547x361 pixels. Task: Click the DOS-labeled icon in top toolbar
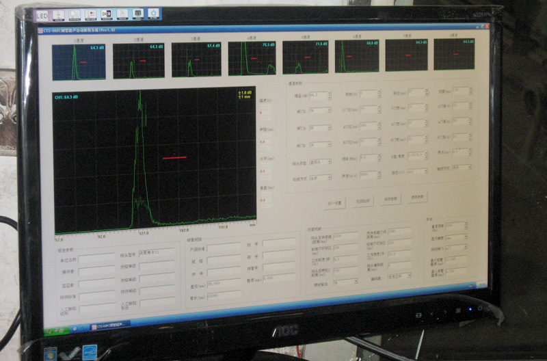(106, 14)
